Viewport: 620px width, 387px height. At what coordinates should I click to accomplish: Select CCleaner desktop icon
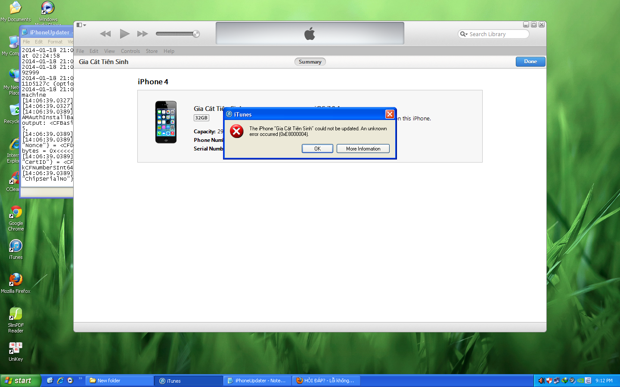(x=13, y=181)
